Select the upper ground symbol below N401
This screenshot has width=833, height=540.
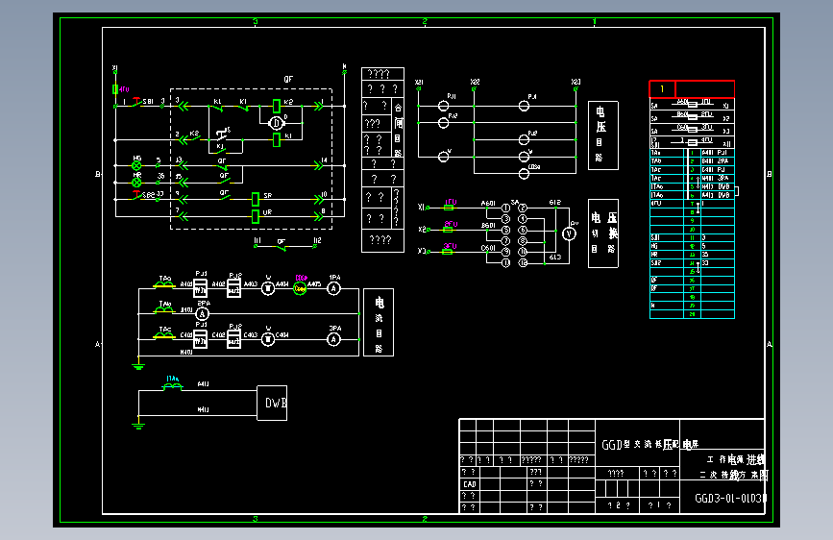pos(138,366)
